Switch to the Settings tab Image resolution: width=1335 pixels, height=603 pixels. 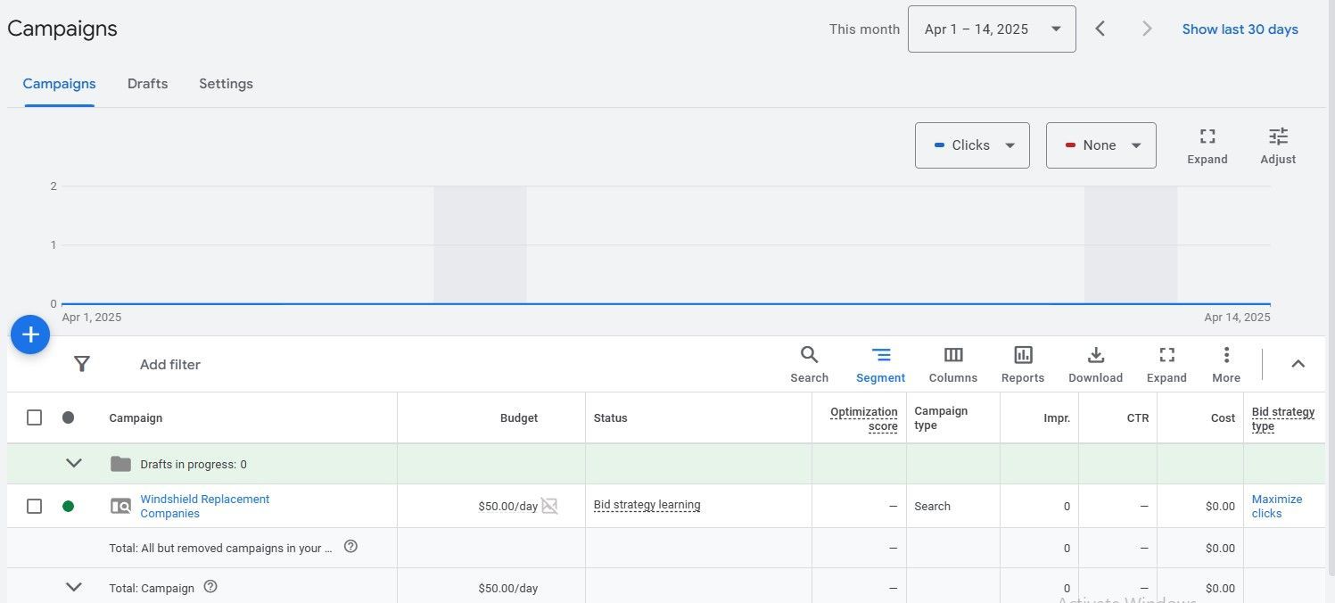[226, 84]
